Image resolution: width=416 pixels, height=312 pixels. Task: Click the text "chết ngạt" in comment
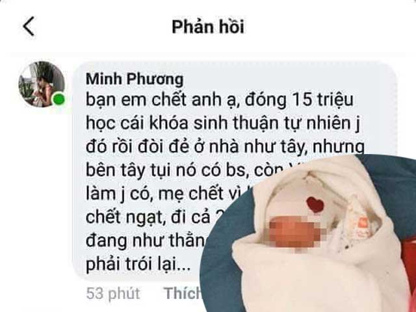click(x=124, y=217)
